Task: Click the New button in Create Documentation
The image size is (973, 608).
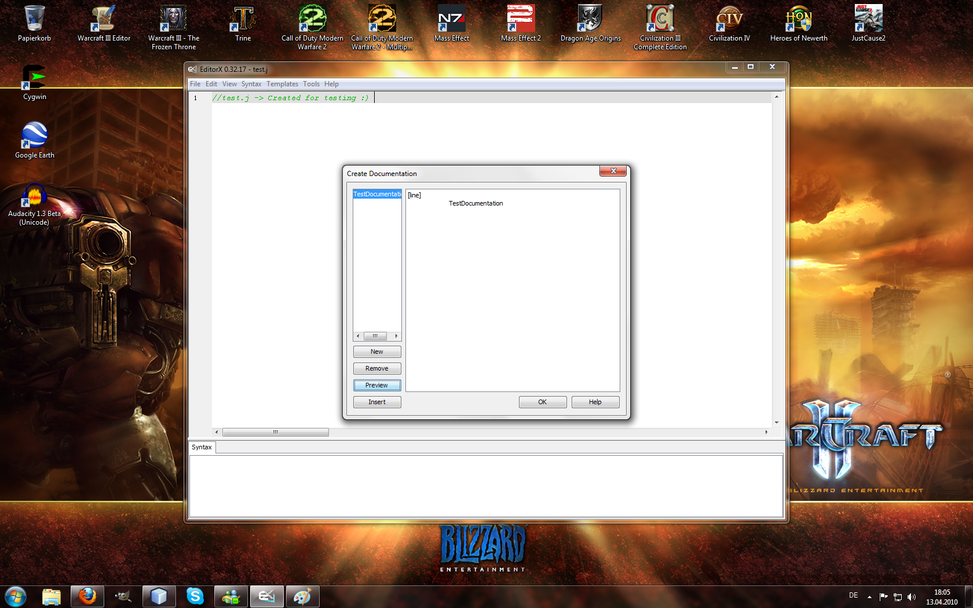Action: point(377,351)
